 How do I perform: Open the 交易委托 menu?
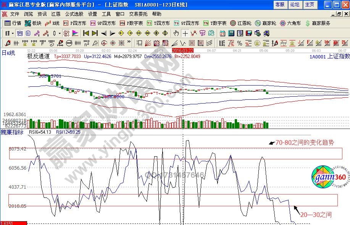click(138, 14)
